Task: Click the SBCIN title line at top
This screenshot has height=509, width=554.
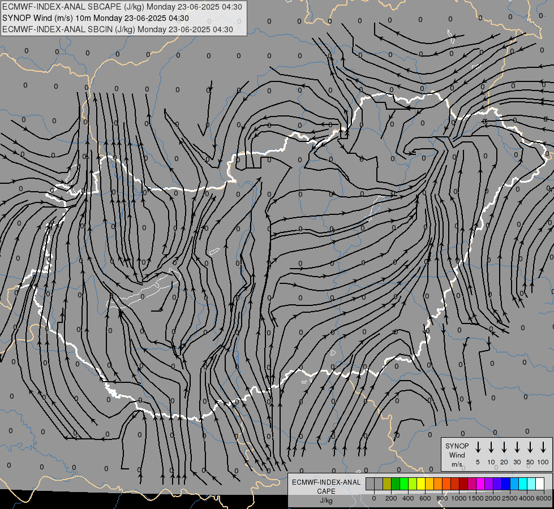Action: pos(118,29)
